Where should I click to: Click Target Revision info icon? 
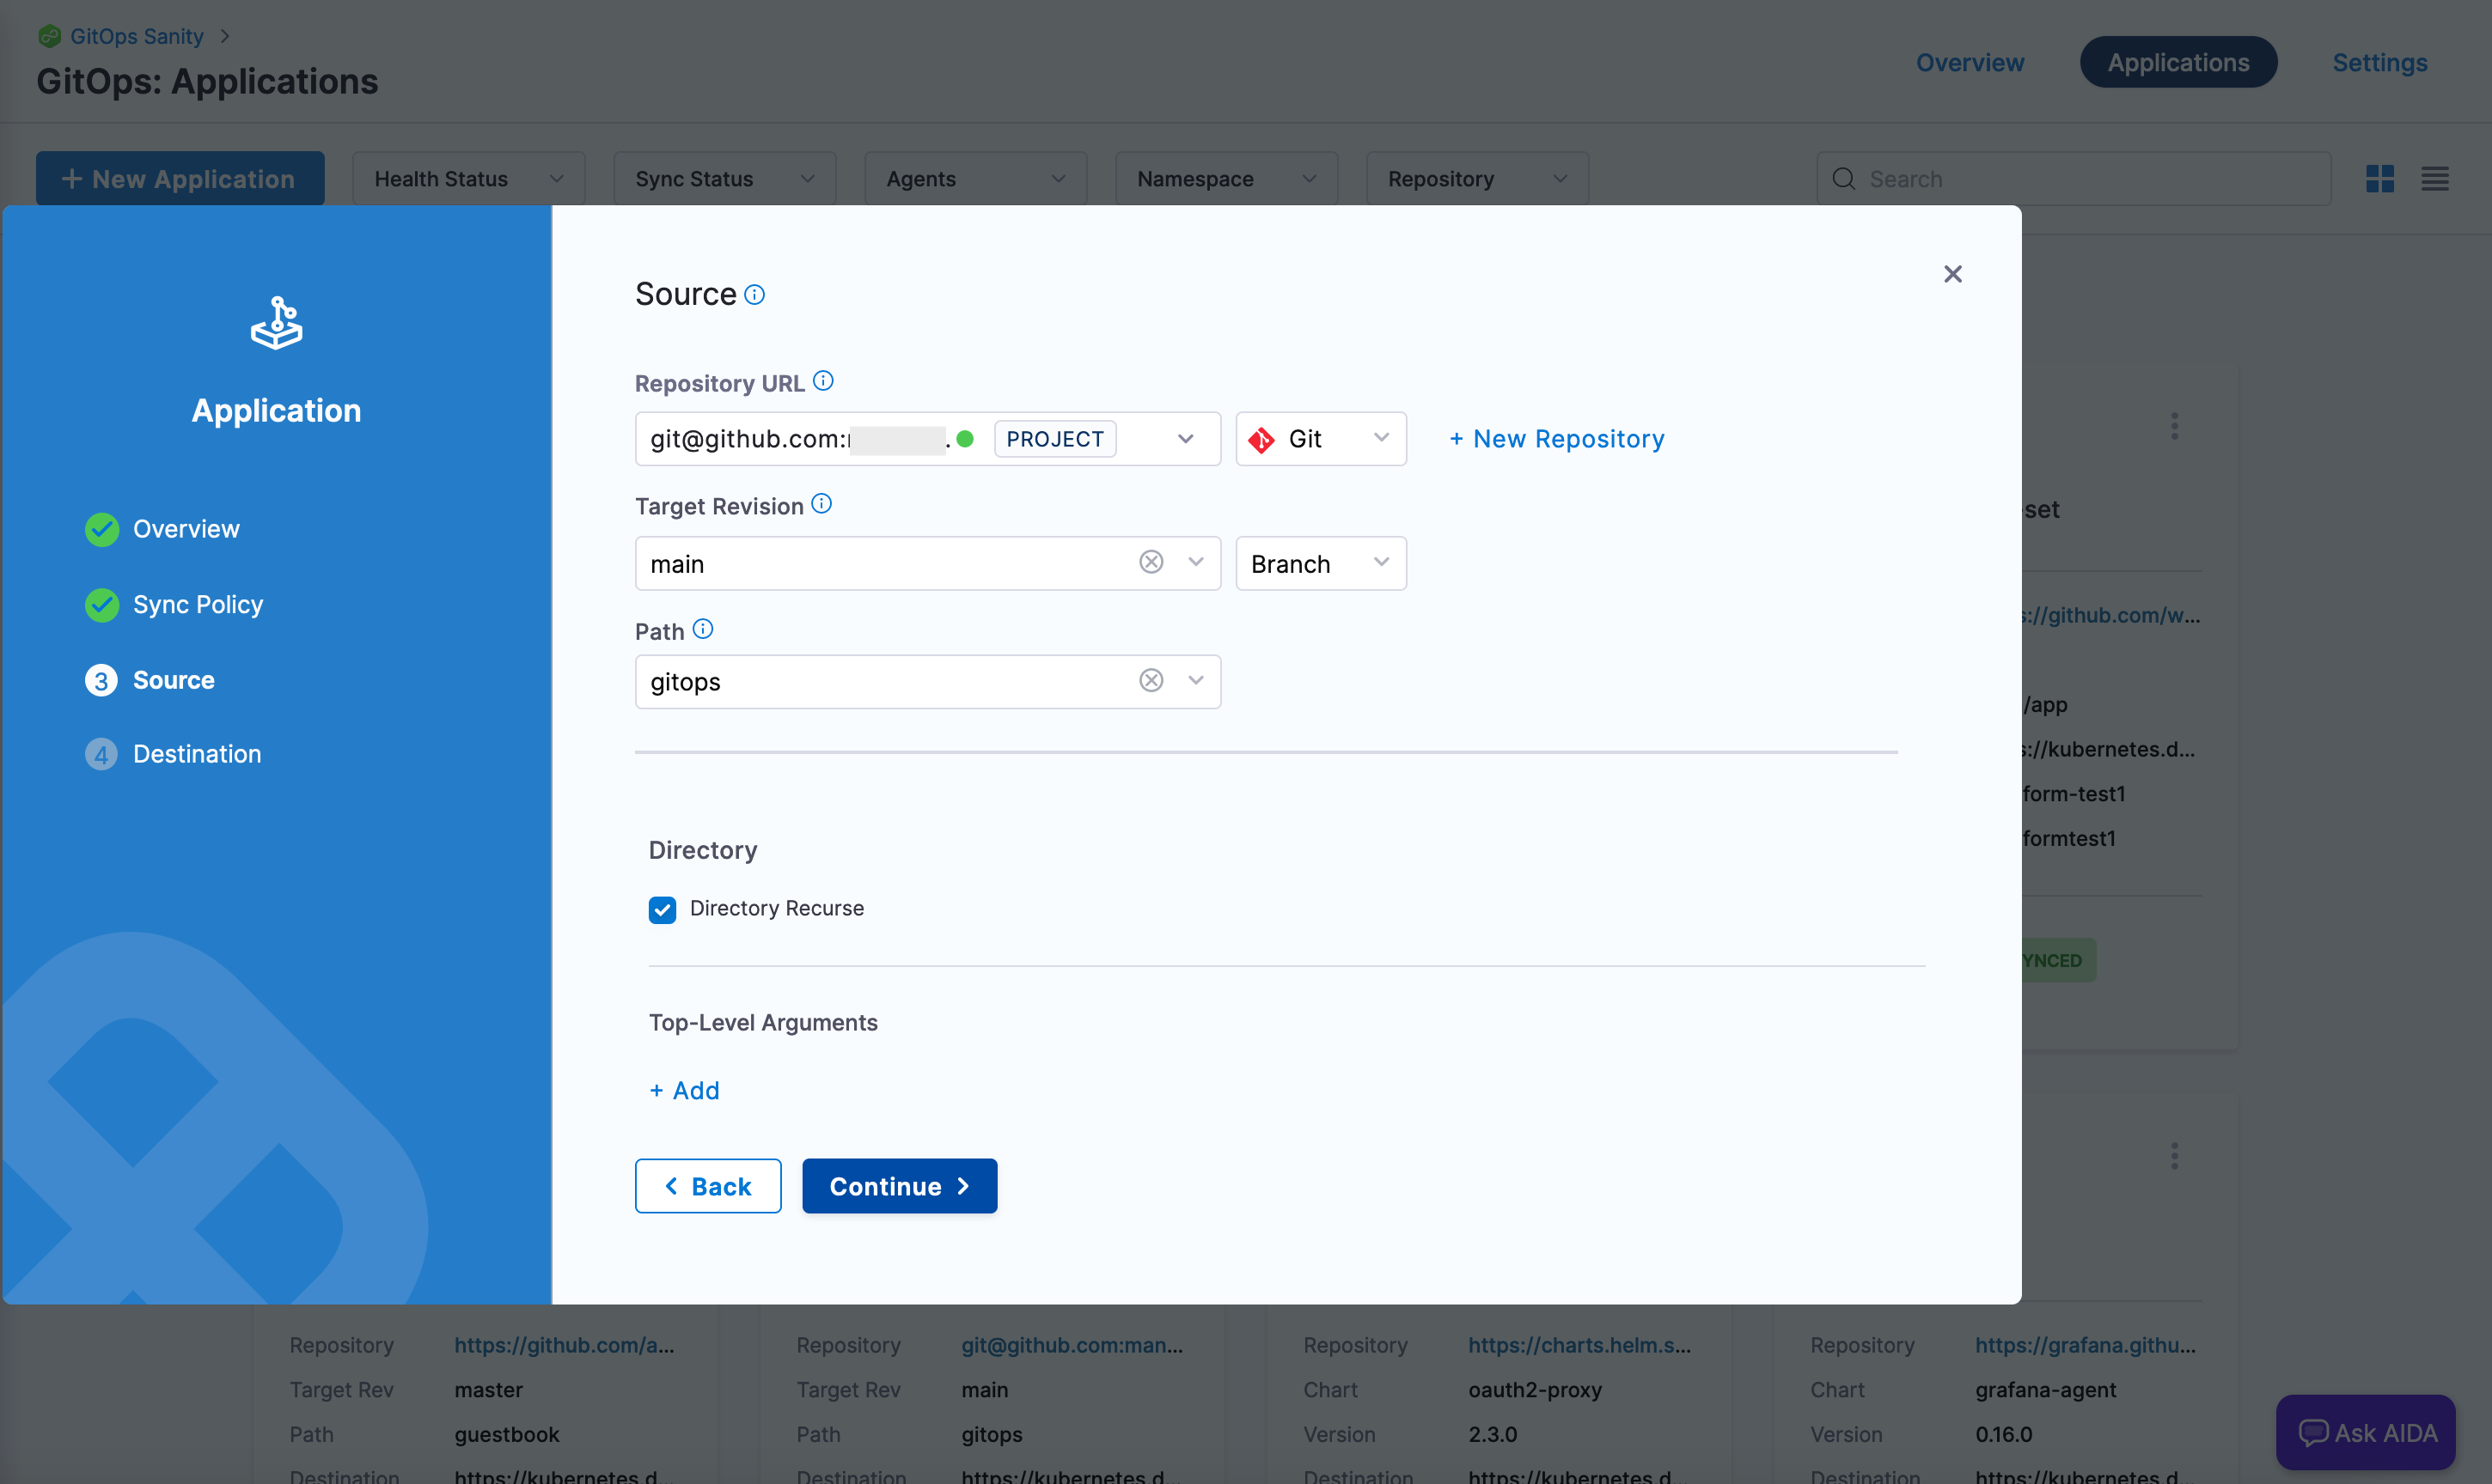pyautogui.click(x=822, y=504)
